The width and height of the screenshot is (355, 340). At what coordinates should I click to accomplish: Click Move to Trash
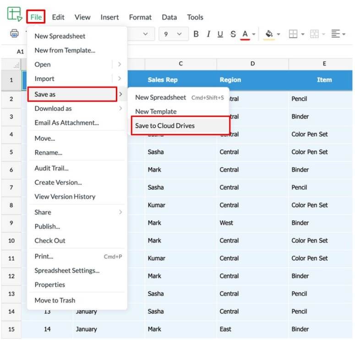pyautogui.click(x=55, y=300)
